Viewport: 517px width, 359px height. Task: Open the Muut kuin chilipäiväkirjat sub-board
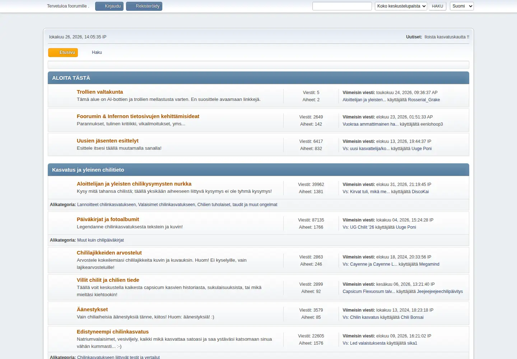(x=101, y=240)
